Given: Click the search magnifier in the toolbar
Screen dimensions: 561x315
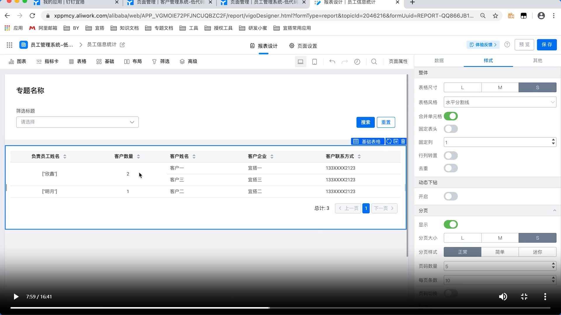Looking at the screenshot, I should click(374, 62).
